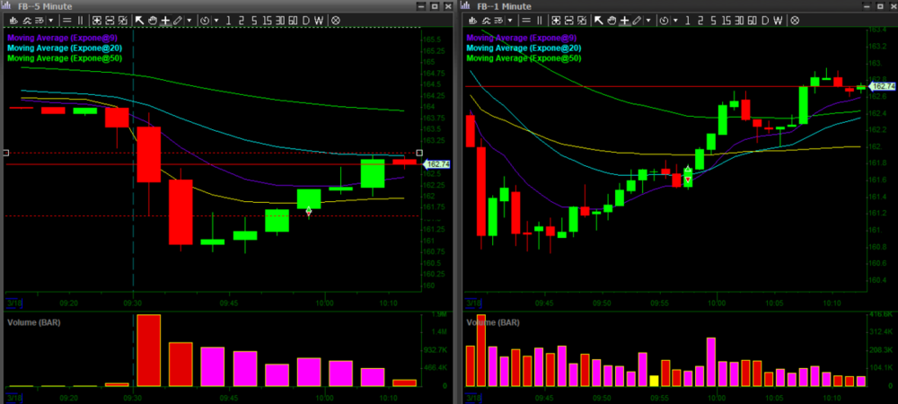Click the vertical lines icon in 5 Minute toolbar

click(81, 20)
